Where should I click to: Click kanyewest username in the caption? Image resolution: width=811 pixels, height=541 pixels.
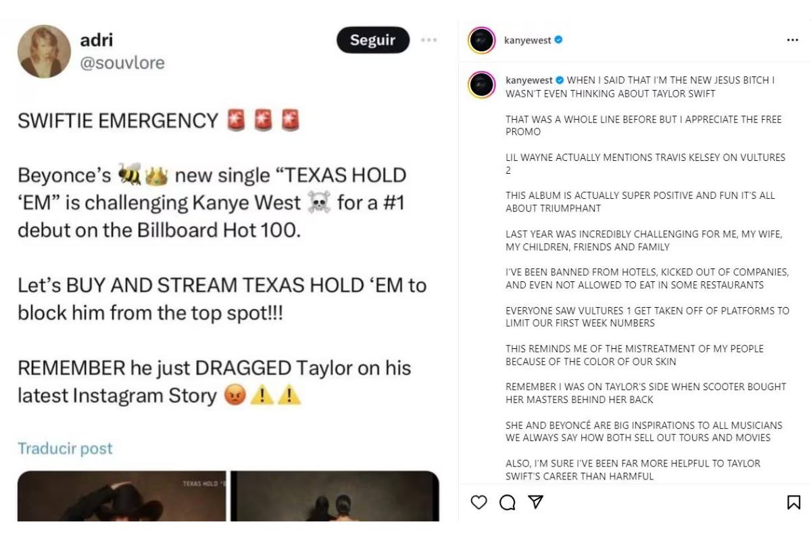click(x=529, y=80)
